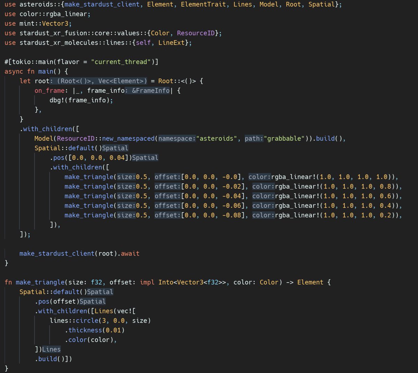Click the &FrameInfo inlay hint
Viewport: 418px width, 373px height.
click(147, 91)
